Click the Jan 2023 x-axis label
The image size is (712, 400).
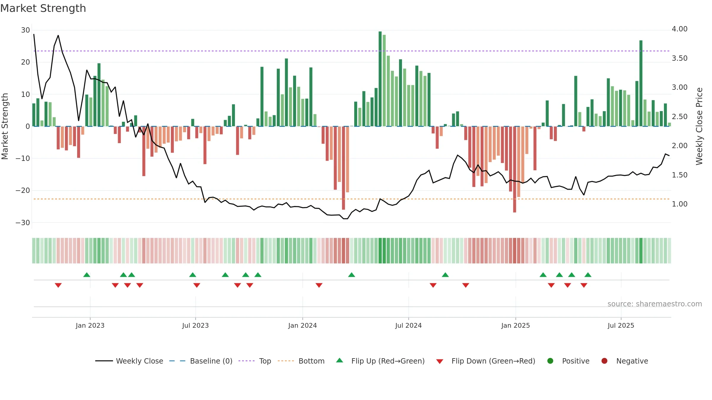coord(90,326)
